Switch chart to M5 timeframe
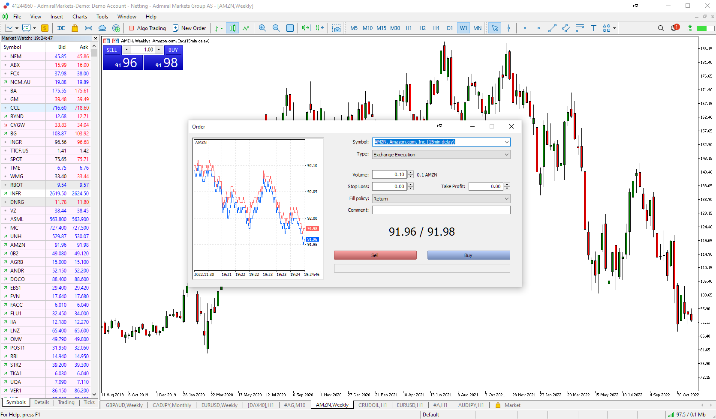716x419 pixels. (x=354, y=28)
